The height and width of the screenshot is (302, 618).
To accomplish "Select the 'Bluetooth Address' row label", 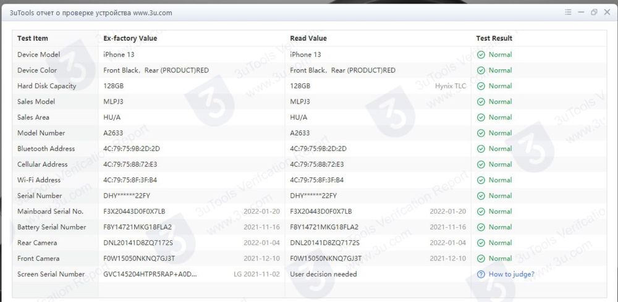I will click(46, 149).
